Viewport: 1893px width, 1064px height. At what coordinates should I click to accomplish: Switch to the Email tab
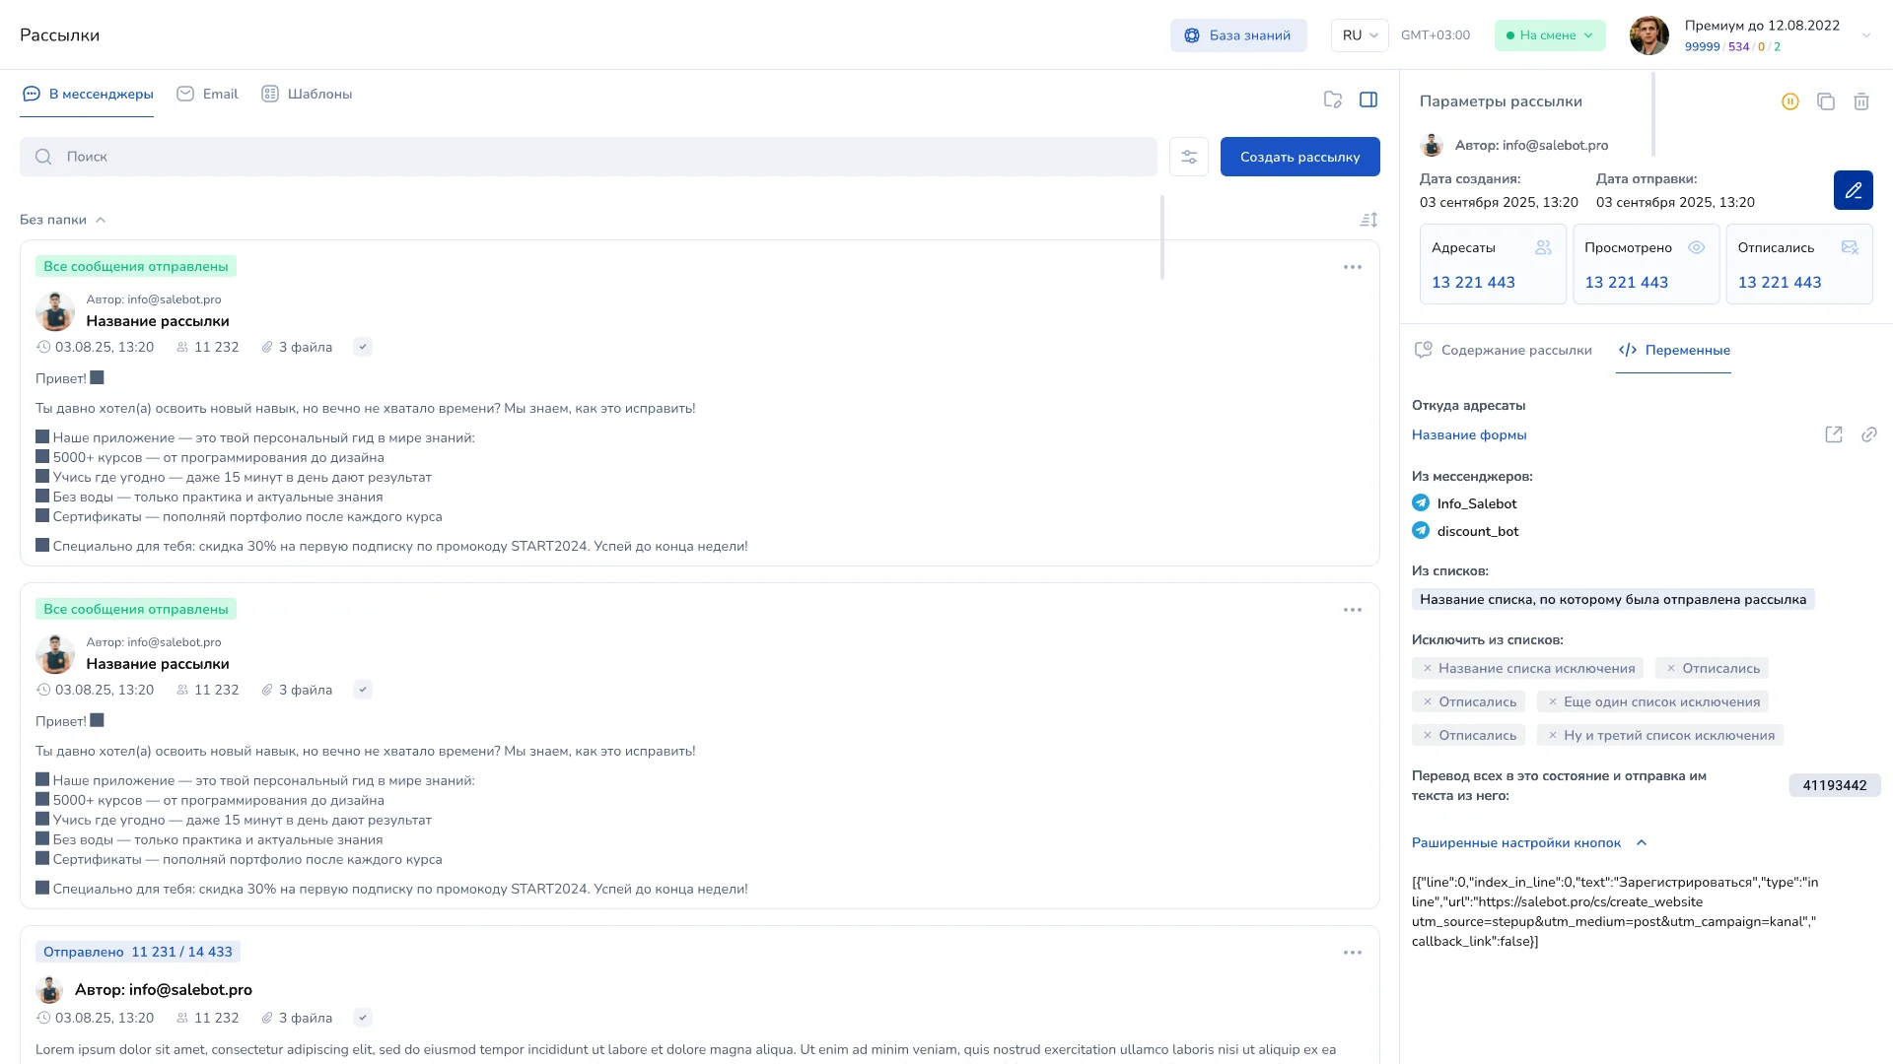tap(208, 95)
